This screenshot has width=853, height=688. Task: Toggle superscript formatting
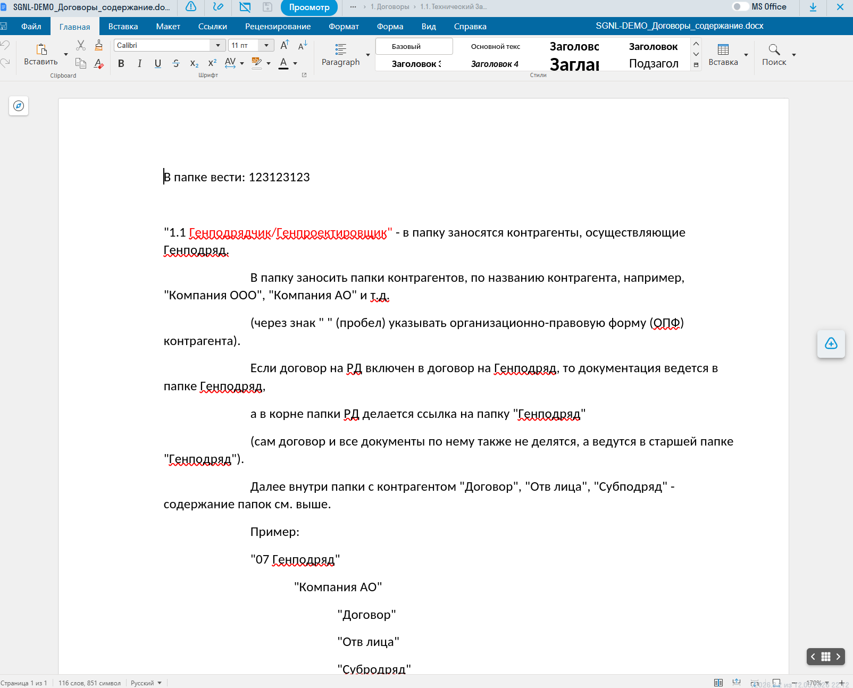pos(212,63)
